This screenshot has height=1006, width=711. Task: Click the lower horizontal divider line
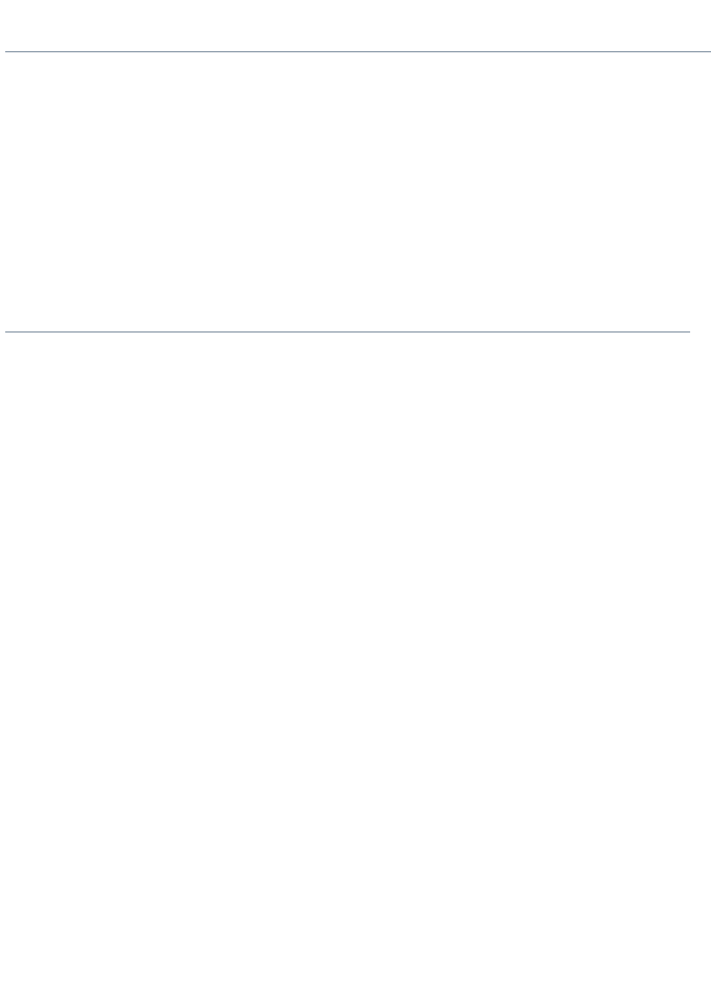[347, 332]
